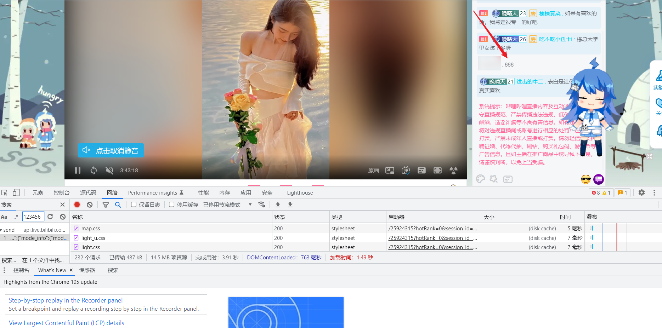This screenshot has height=328, width=662.
Task: Open the 已停用节流模式 throttling dropdown
Action: click(x=227, y=205)
